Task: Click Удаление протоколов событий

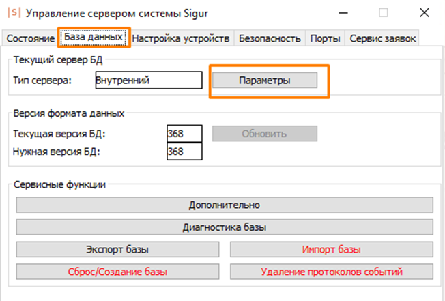Action: click(332, 272)
